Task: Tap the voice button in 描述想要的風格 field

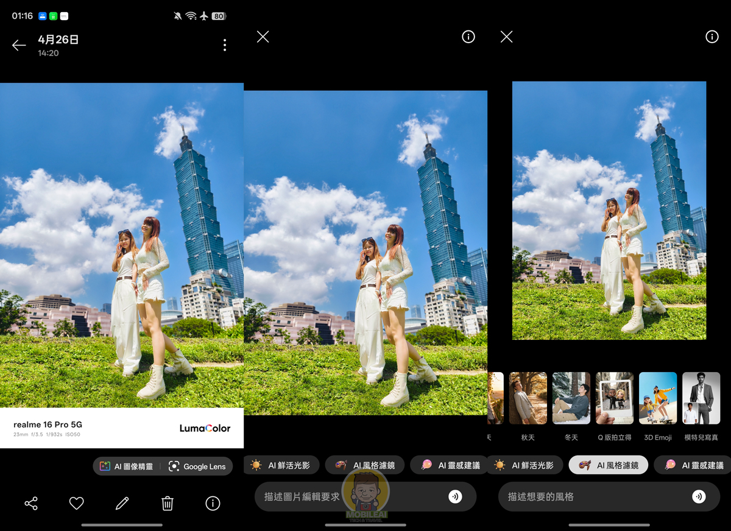Action: (699, 496)
